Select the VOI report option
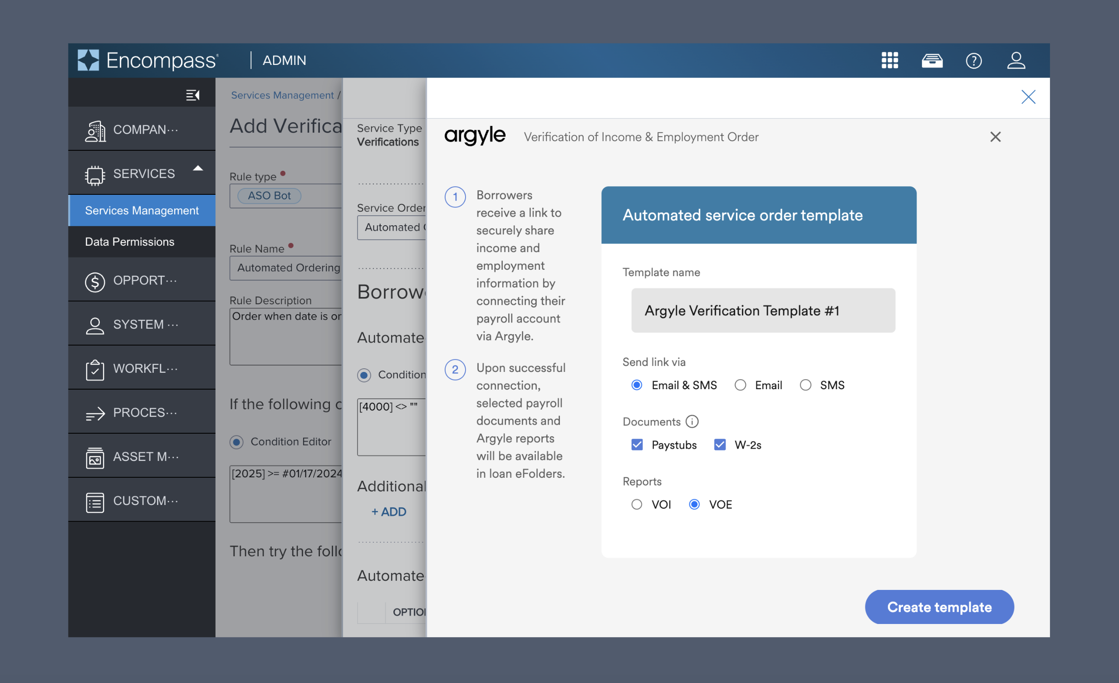This screenshot has height=683, width=1119. (x=636, y=504)
